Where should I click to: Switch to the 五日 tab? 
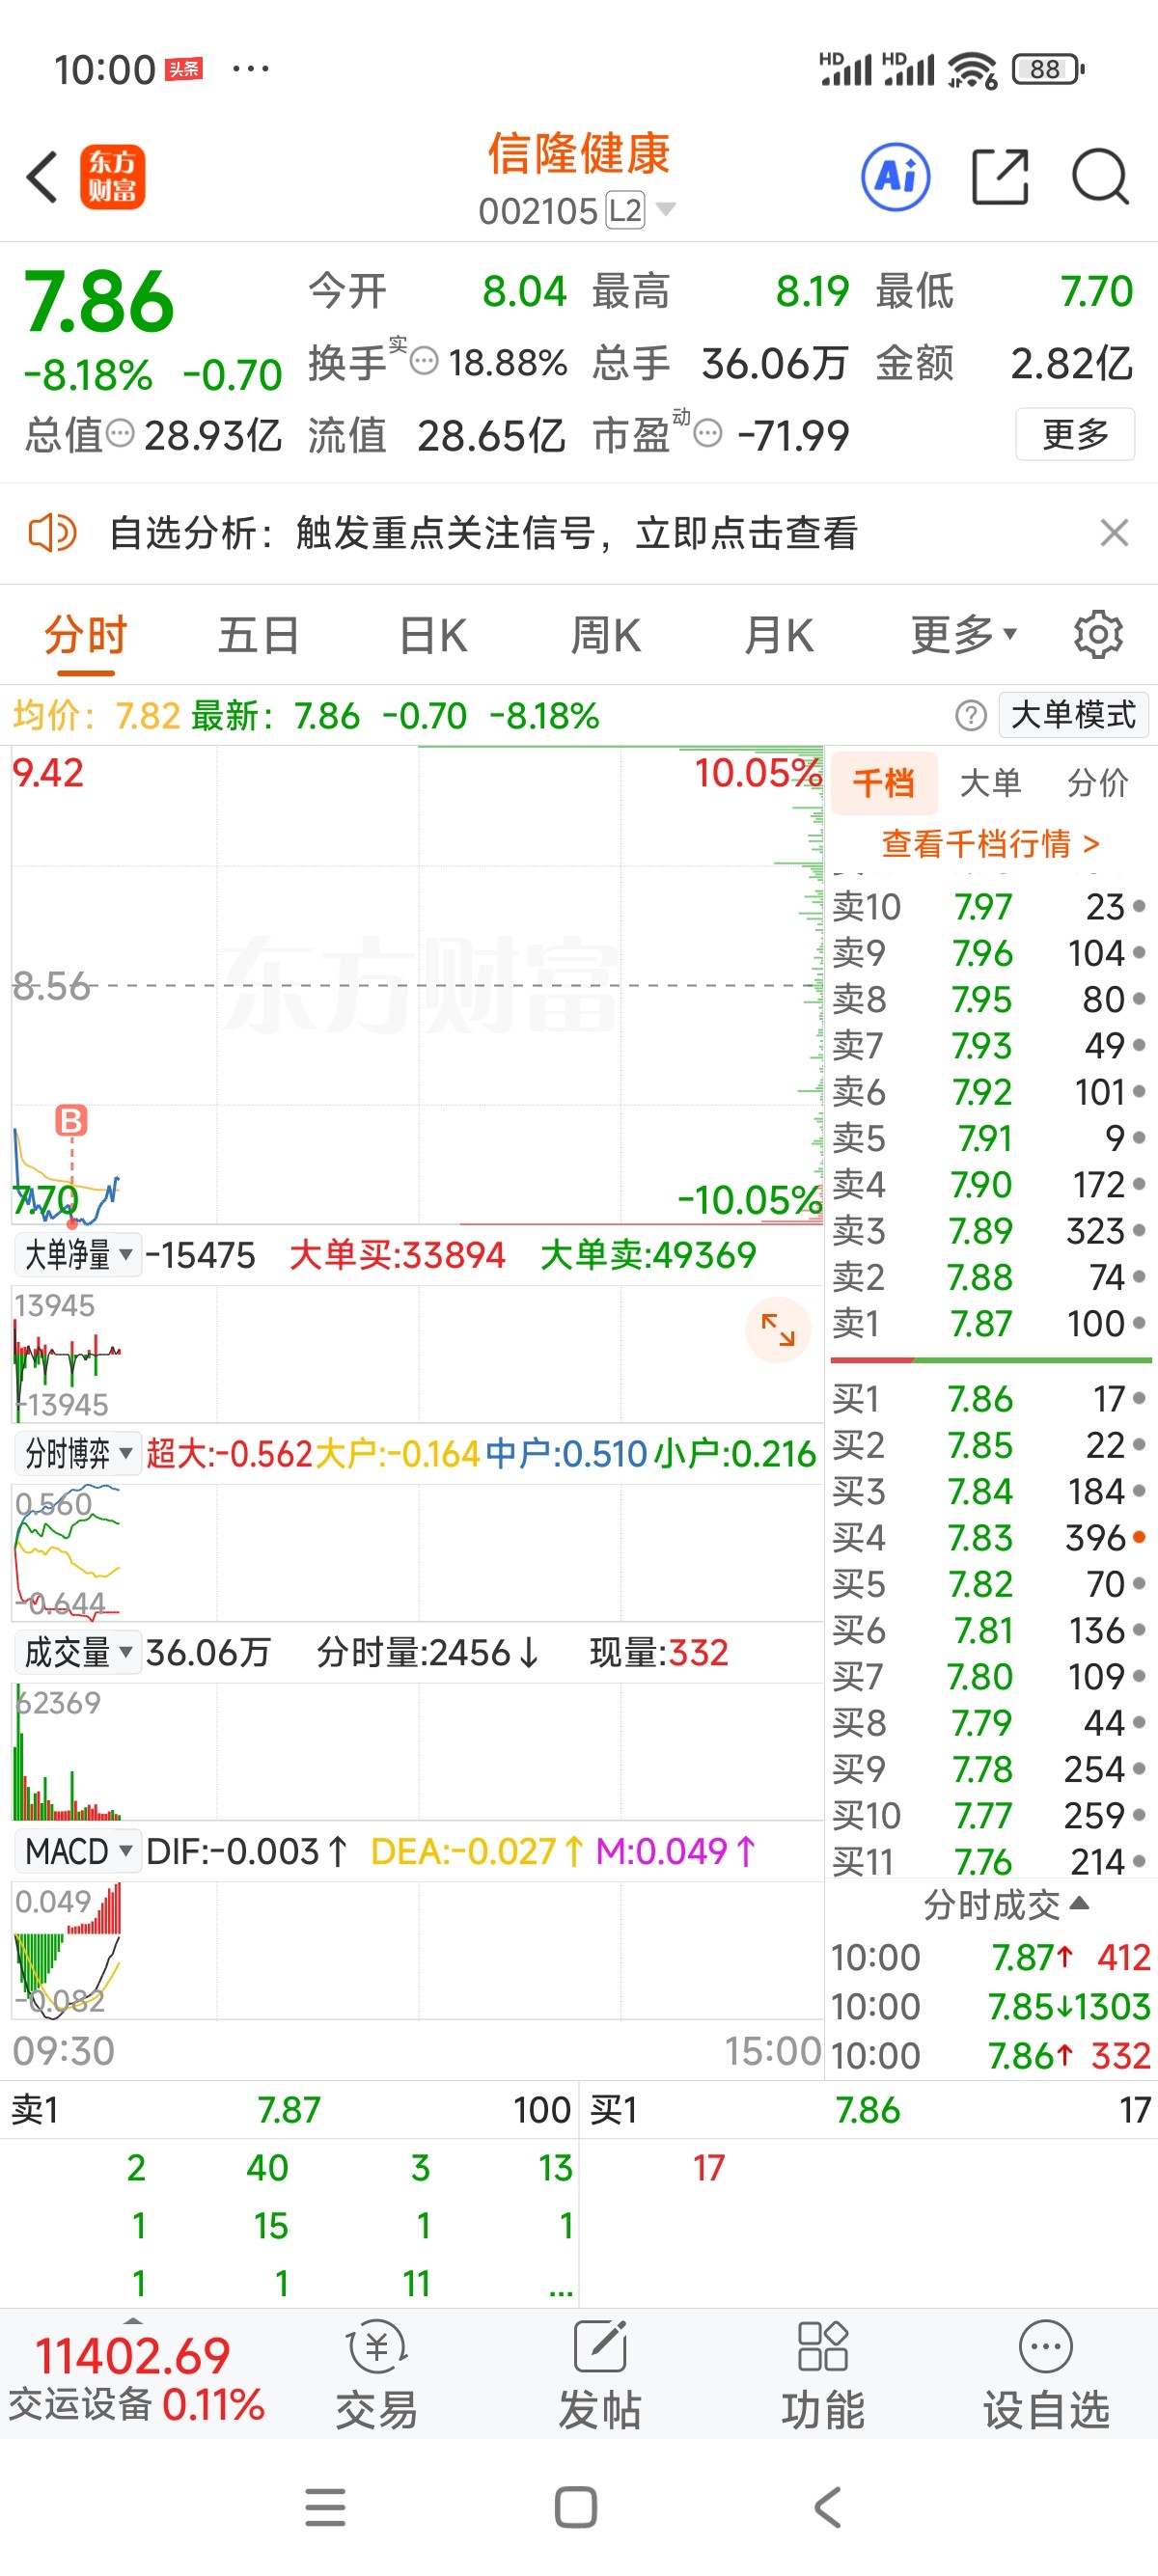pos(259,634)
